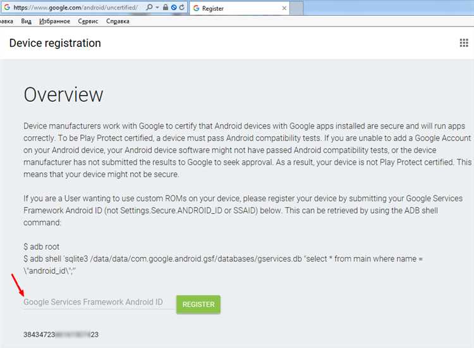474x348 pixels.
Task: Open the Google apps grid icon
Action: pos(464,43)
